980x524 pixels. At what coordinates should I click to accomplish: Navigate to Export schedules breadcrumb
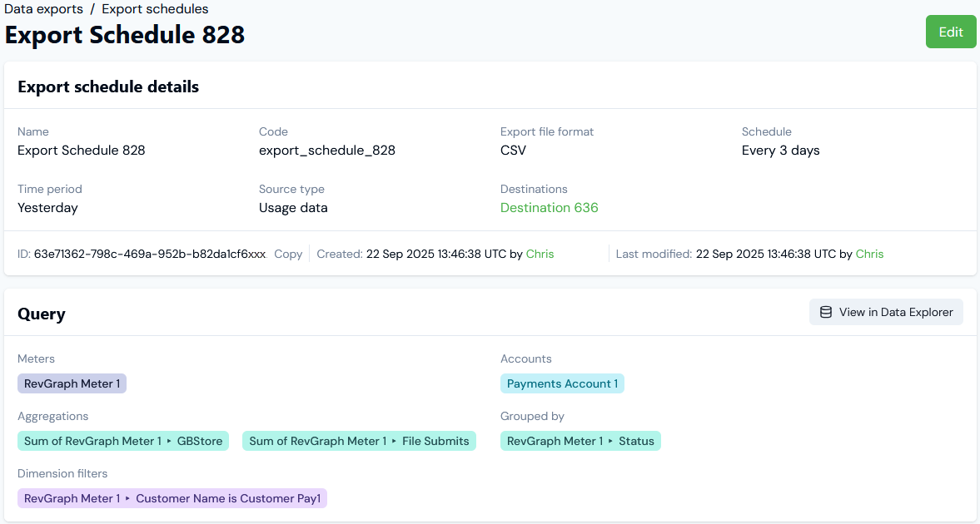tap(155, 9)
